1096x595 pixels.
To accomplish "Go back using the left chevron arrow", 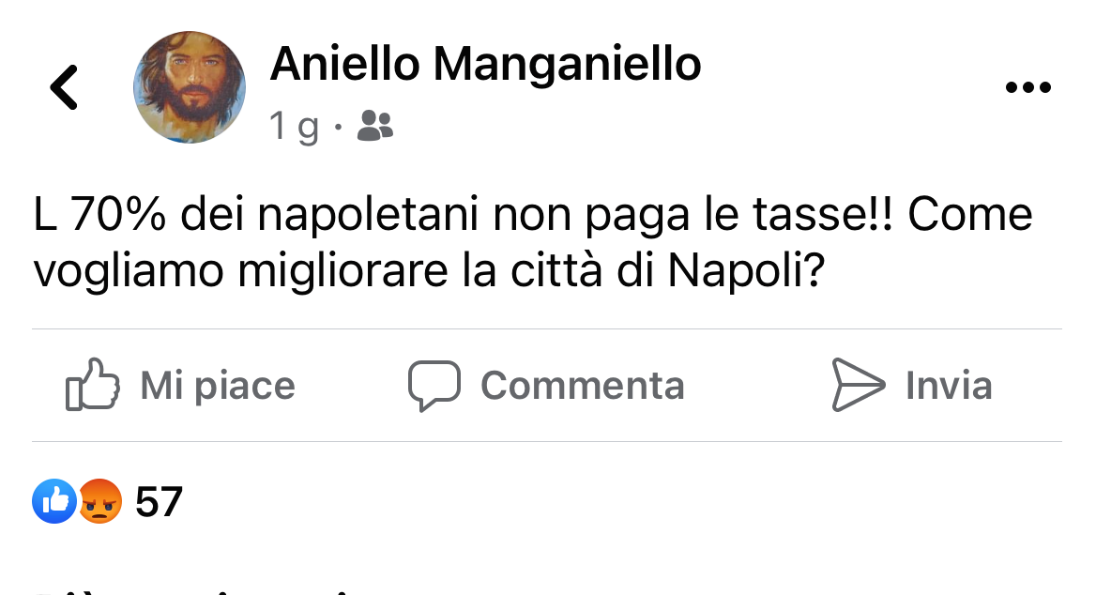I will tap(64, 88).
